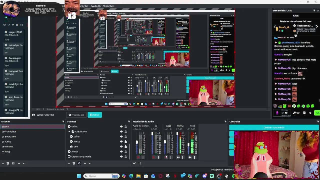Adjust Audio del escritorio volume slider

[137, 142]
